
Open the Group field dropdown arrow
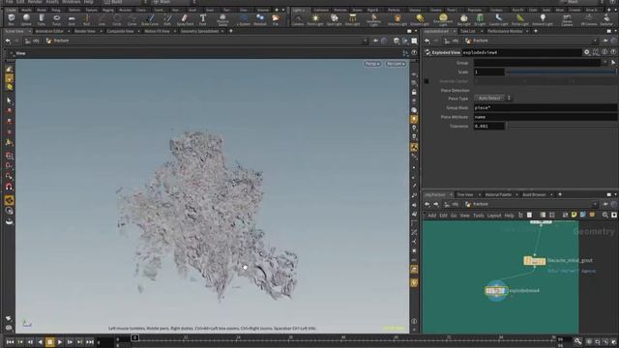tap(604, 62)
